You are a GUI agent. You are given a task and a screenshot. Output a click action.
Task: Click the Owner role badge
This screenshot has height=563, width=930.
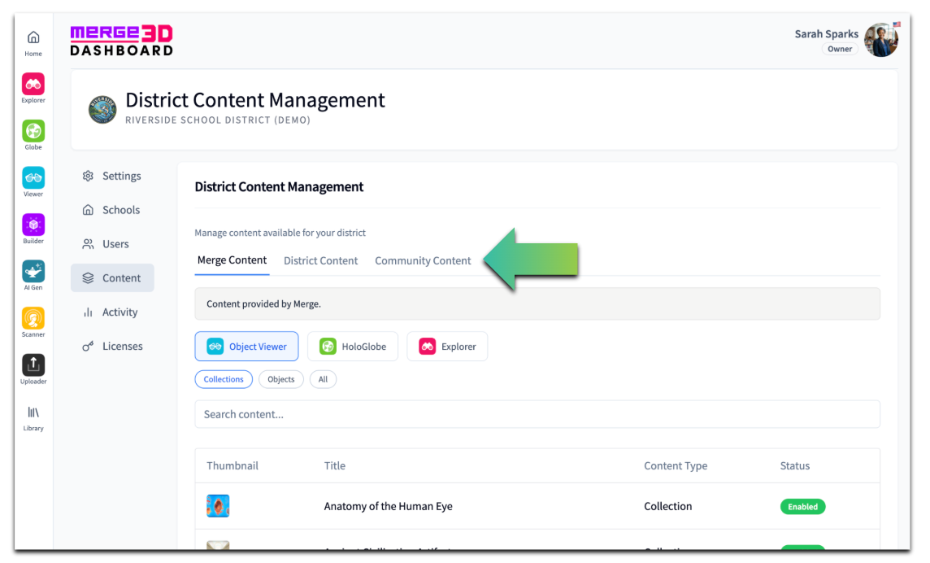(x=840, y=49)
